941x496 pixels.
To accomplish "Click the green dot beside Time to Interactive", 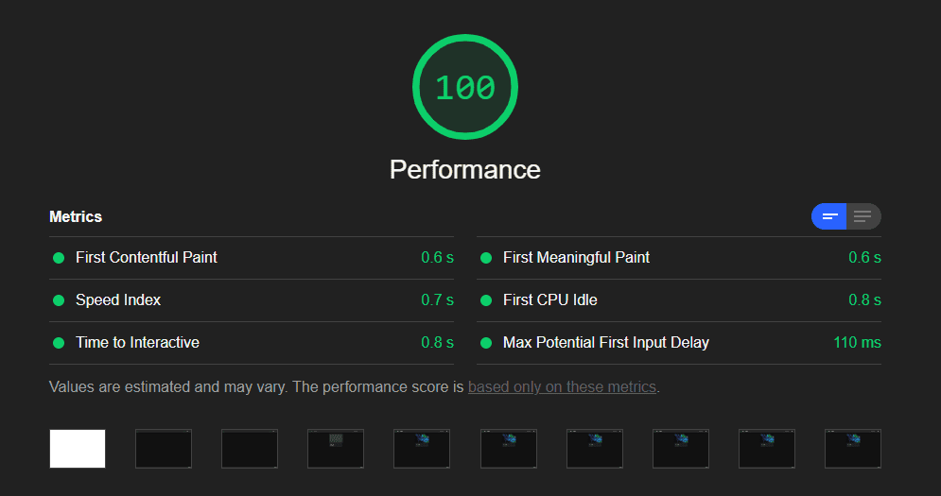I will (59, 343).
